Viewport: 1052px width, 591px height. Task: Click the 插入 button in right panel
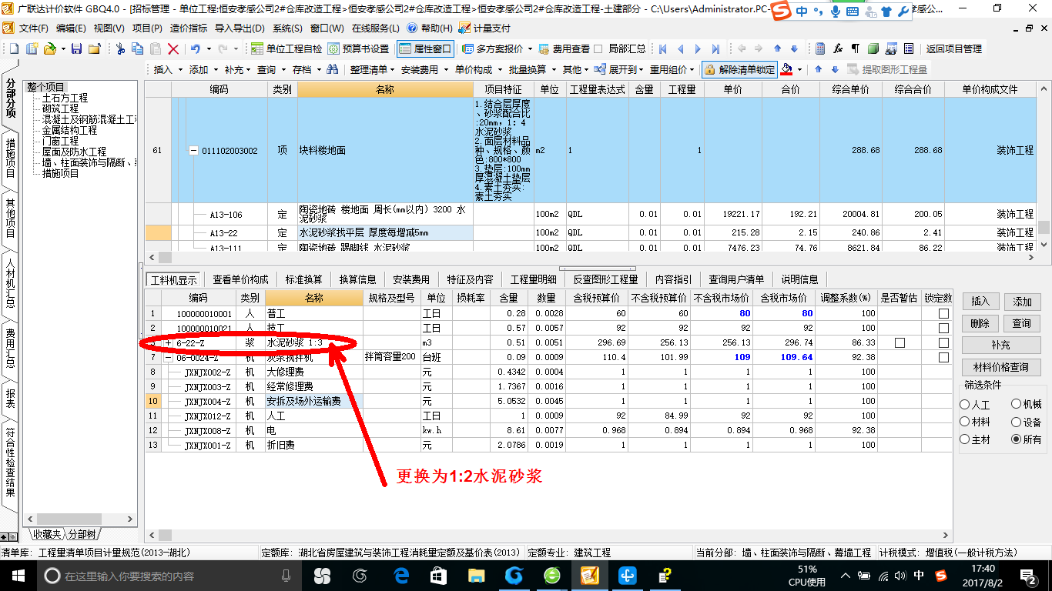click(980, 302)
